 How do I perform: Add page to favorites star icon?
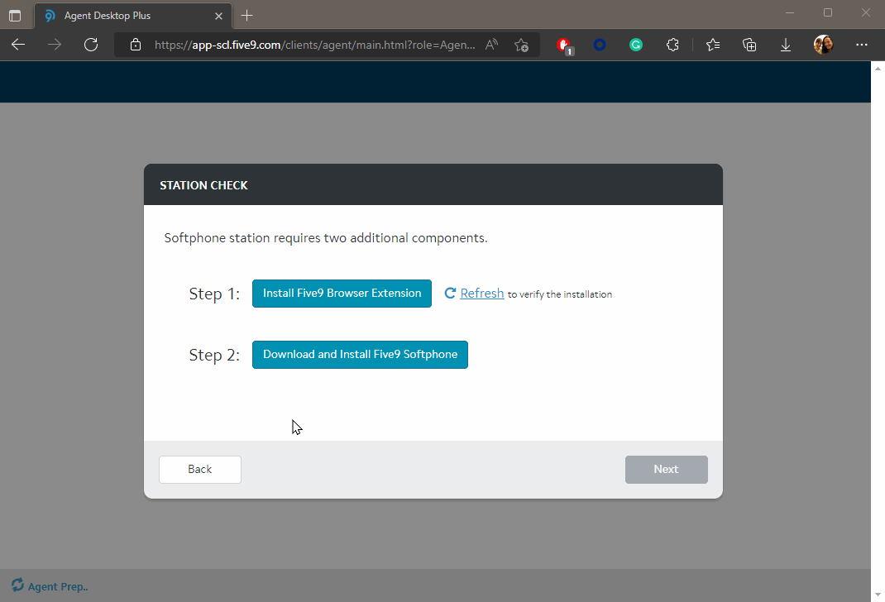pyautogui.click(x=522, y=45)
